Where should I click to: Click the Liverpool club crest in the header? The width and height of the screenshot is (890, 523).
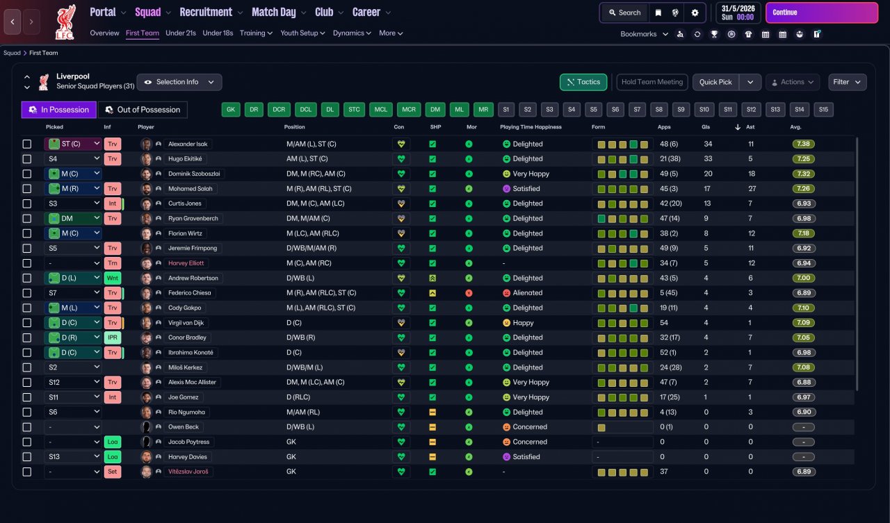coord(65,22)
